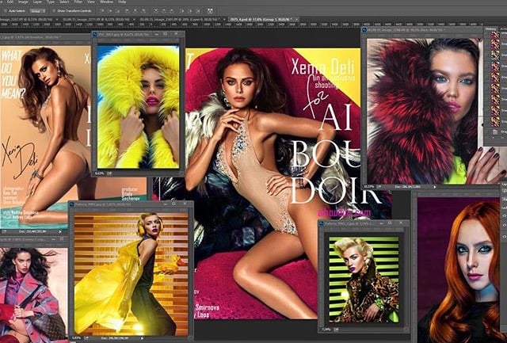Select the 2015_4.psd document tab
Viewport: 507px width, 343px height.
(262, 20)
